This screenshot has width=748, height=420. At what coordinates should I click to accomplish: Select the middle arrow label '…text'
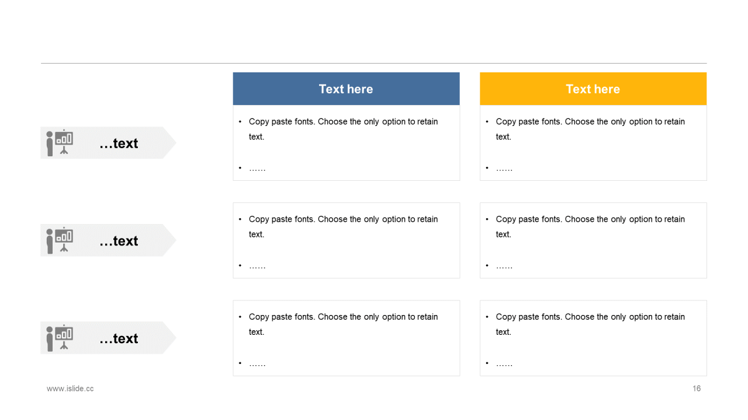coord(119,241)
